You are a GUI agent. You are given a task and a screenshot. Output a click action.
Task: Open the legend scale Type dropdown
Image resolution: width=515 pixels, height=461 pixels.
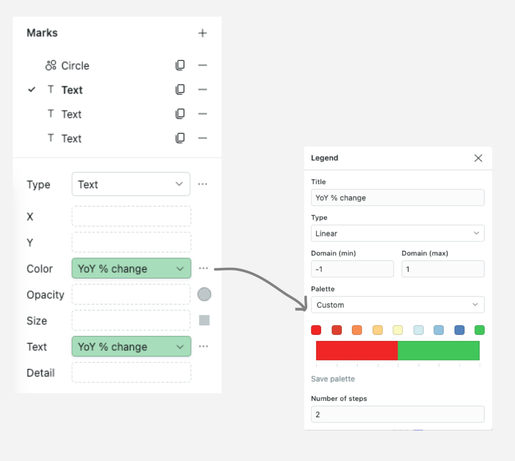397,233
